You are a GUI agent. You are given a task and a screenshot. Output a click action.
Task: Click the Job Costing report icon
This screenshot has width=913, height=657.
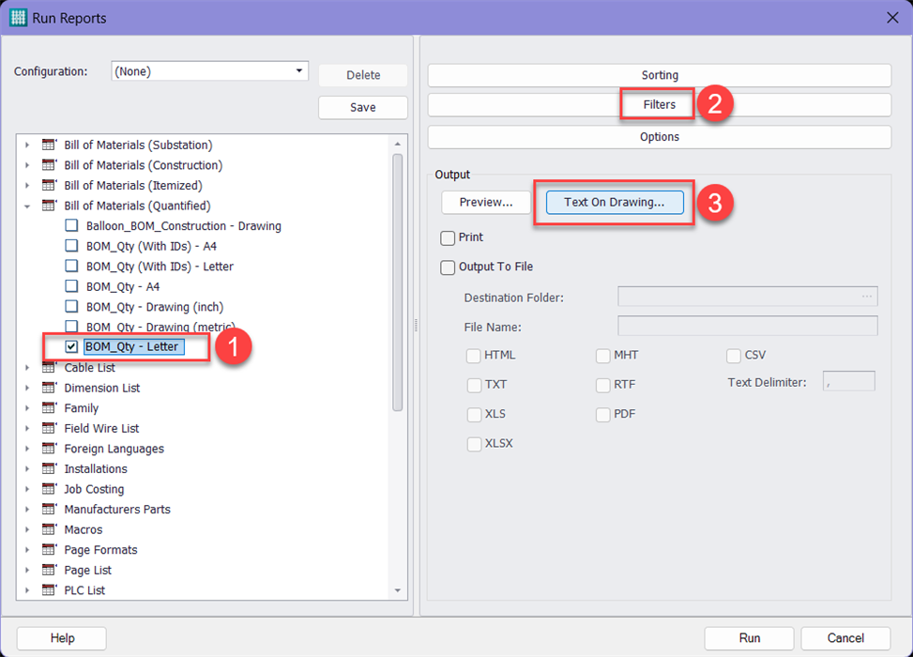[48, 488]
